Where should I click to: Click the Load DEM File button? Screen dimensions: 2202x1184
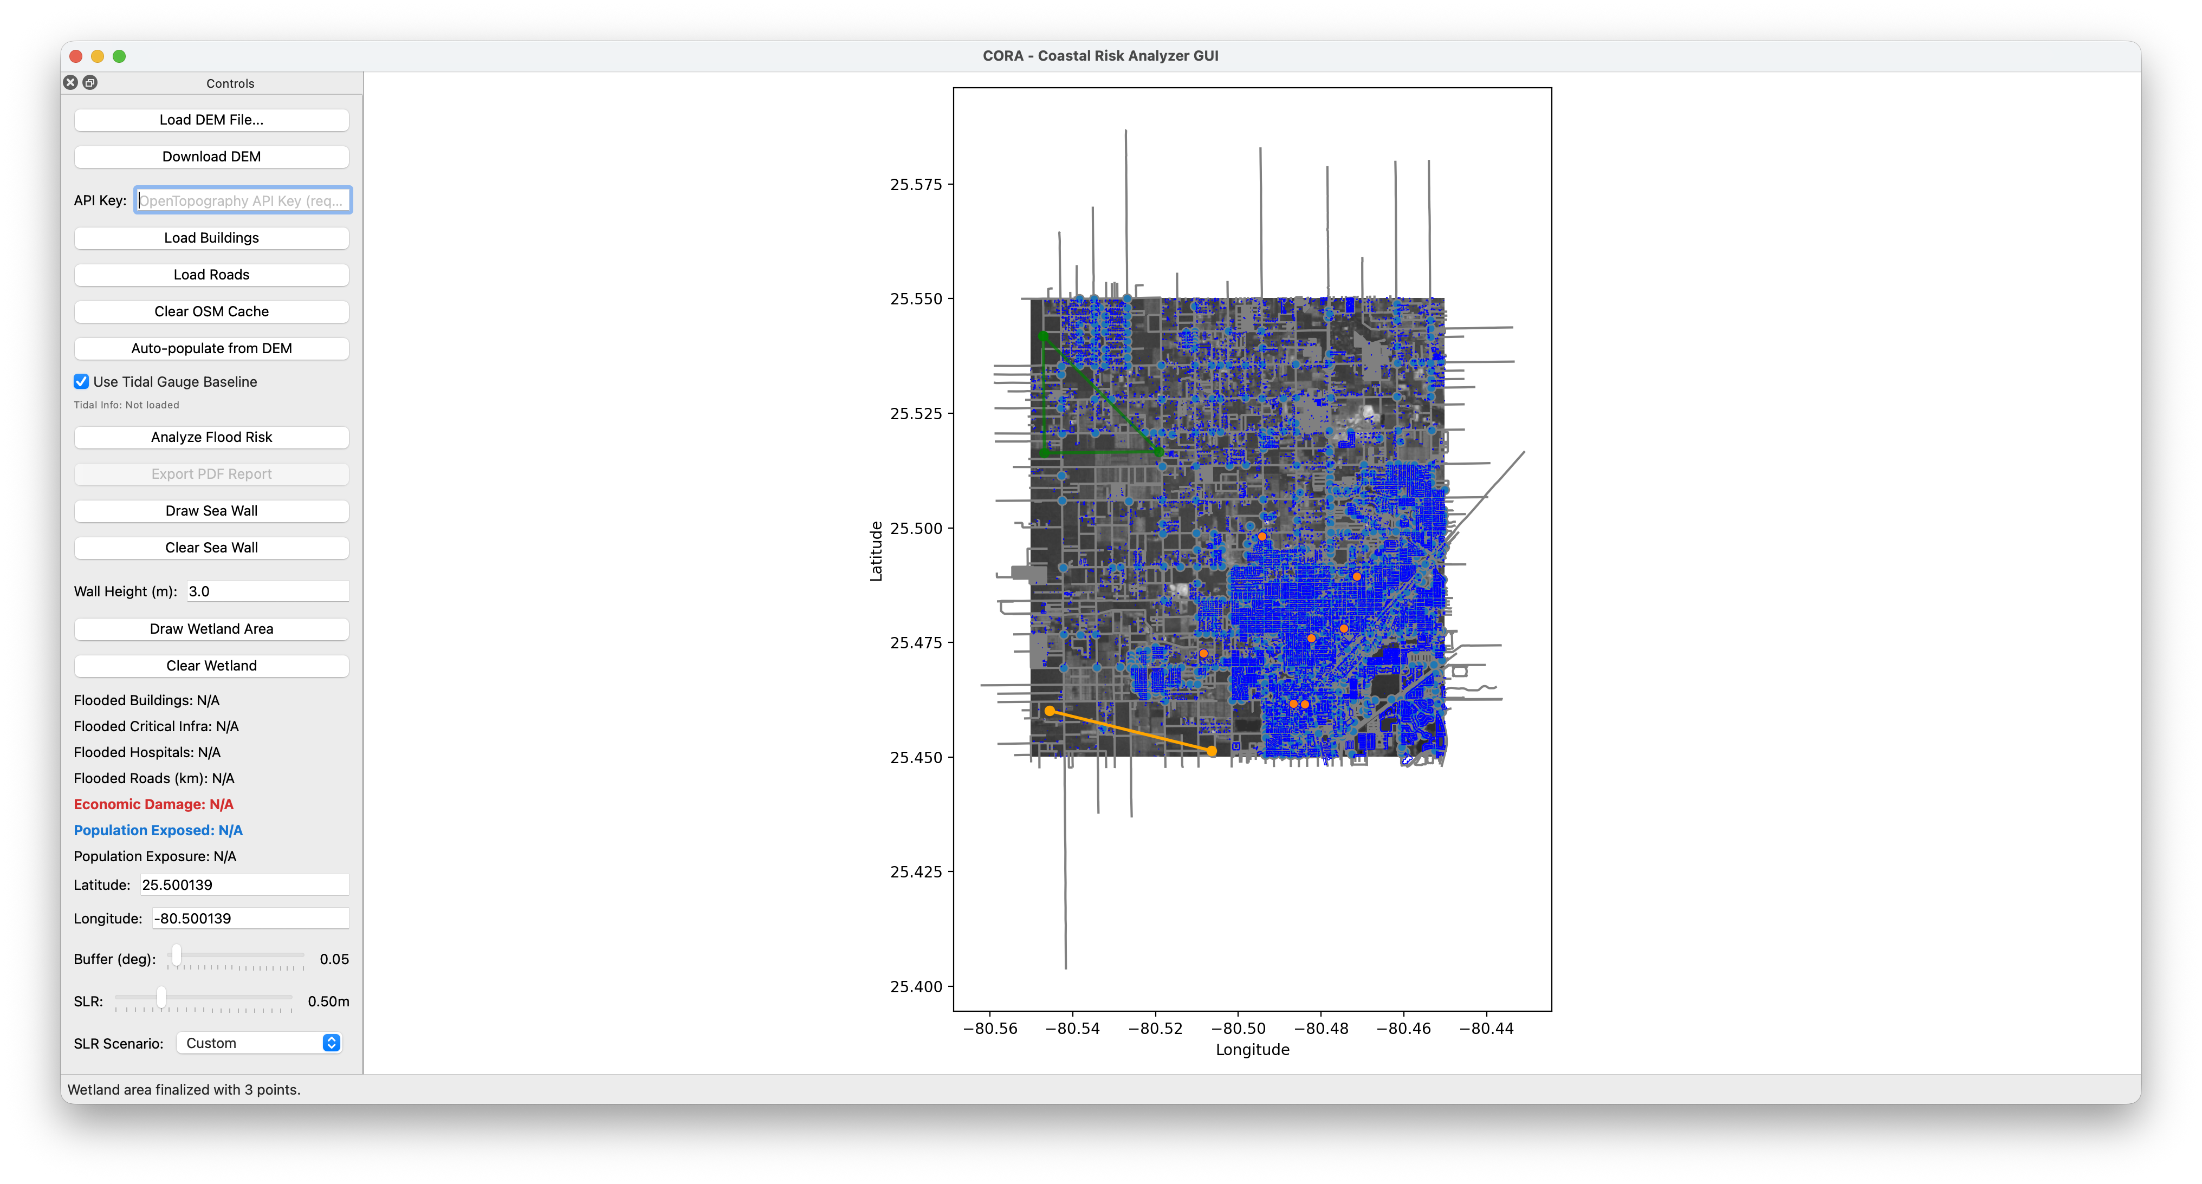(211, 120)
